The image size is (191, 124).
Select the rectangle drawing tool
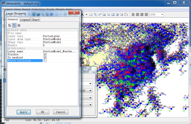click(x=113, y=14)
